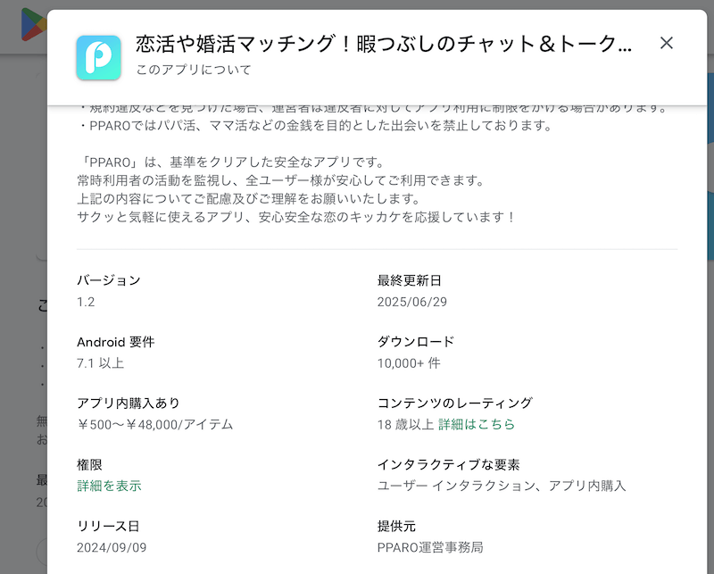Click the version number 1.2
Viewport: 714px width, 574px height.
coord(86,302)
